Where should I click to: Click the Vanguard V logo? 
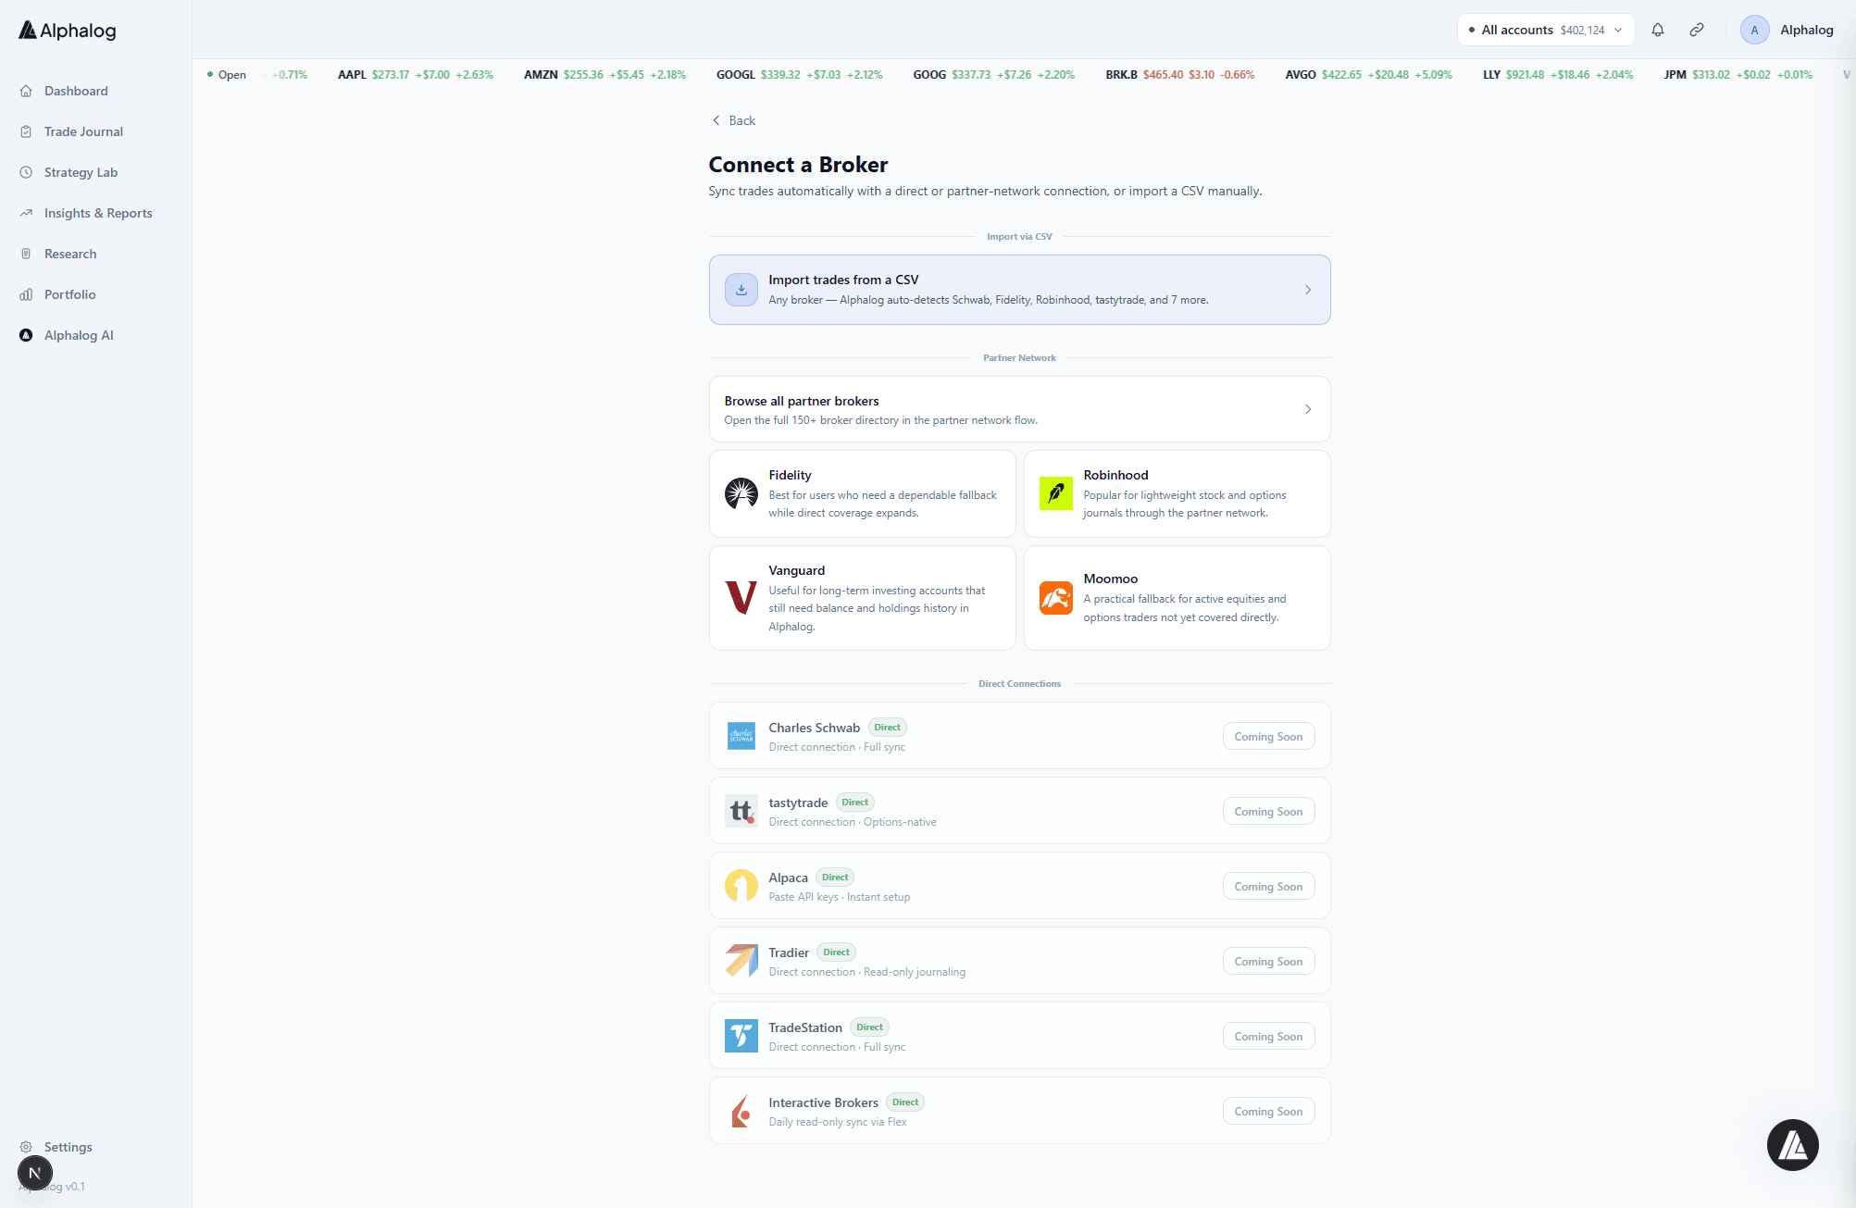741,598
